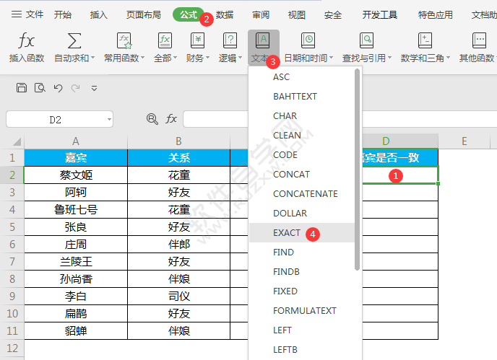Select the BAHTTEXT function
This screenshot has width=497, height=360.
pos(302,96)
